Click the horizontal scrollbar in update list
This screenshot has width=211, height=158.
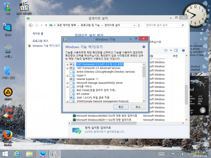[104, 123]
